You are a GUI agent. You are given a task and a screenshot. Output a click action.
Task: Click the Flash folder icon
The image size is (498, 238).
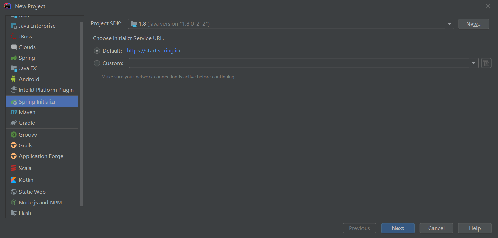click(14, 213)
